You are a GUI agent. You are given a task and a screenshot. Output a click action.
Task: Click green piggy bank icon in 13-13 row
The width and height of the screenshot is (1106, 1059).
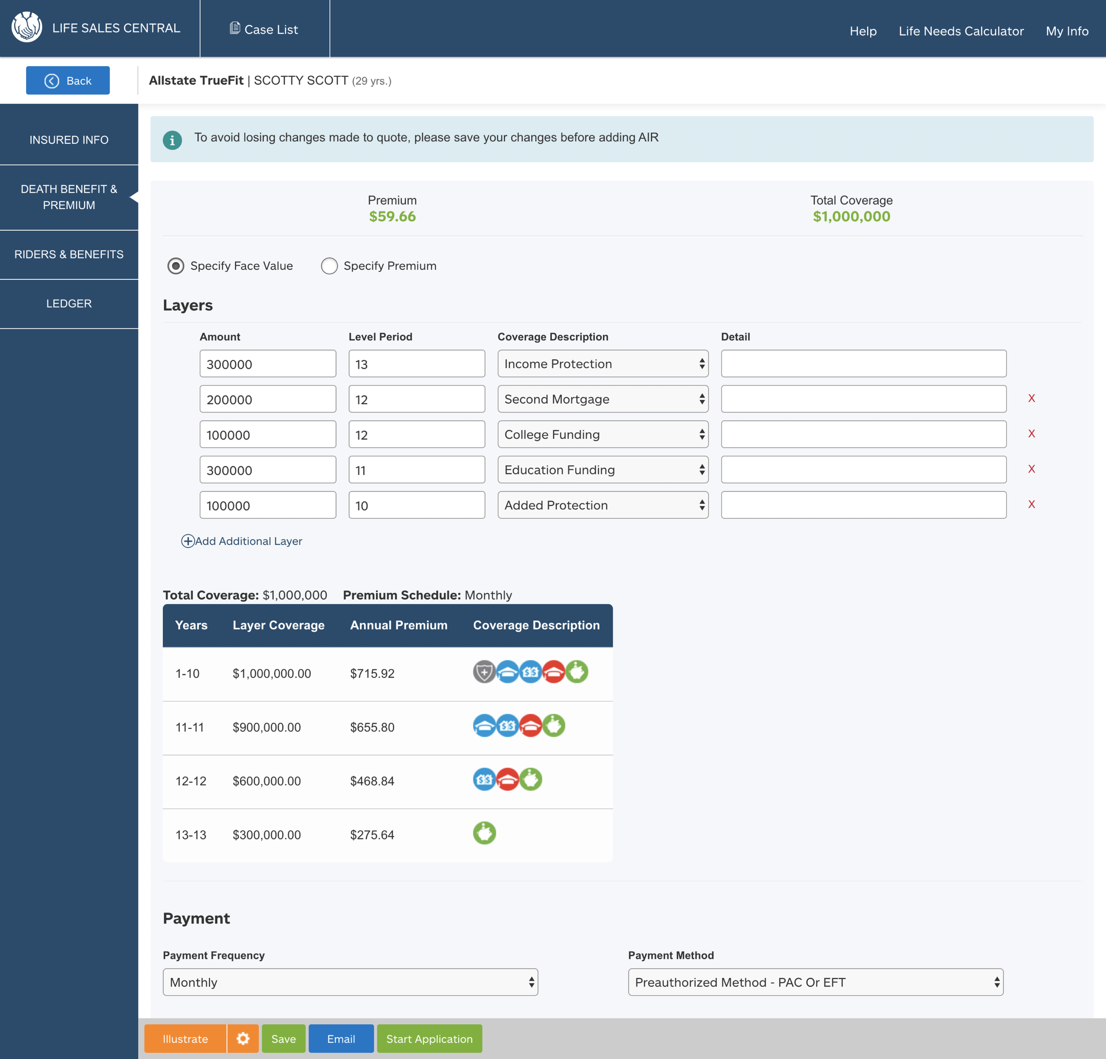point(484,833)
